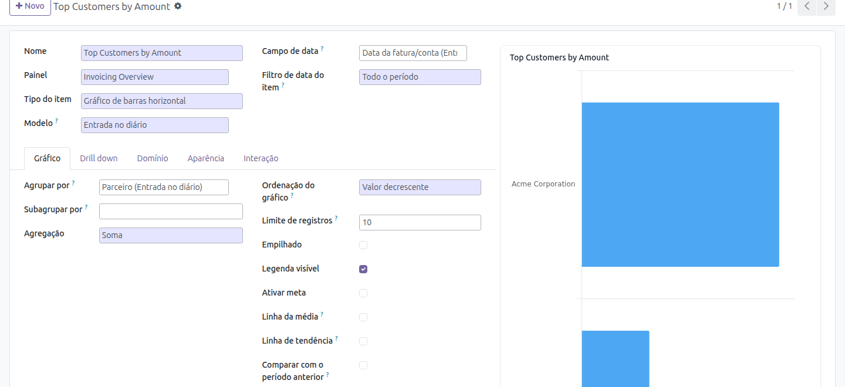Go to next record arrow
This screenshot has height=387, width=845.
coord(826,6)
